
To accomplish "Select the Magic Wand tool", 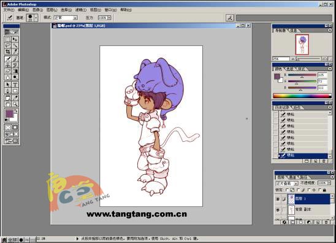I will [15, 45].
